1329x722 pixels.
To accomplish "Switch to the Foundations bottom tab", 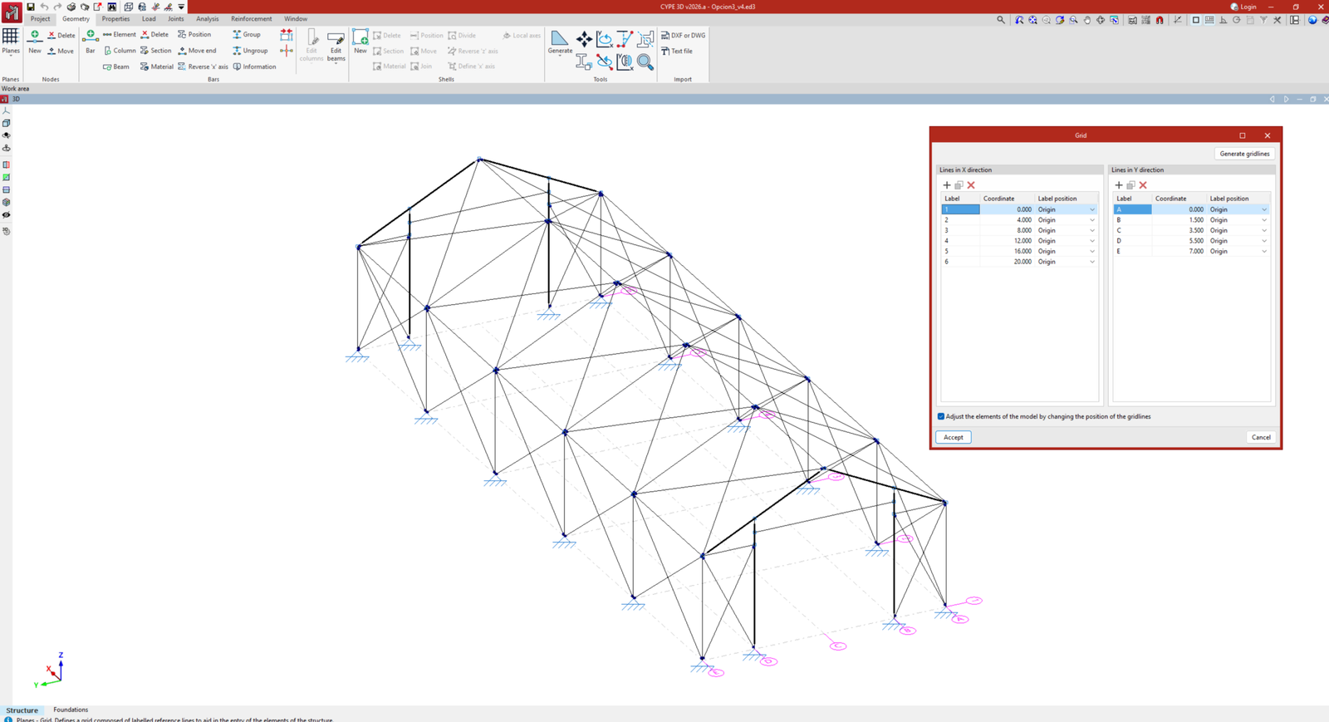I will pos(71,710).
